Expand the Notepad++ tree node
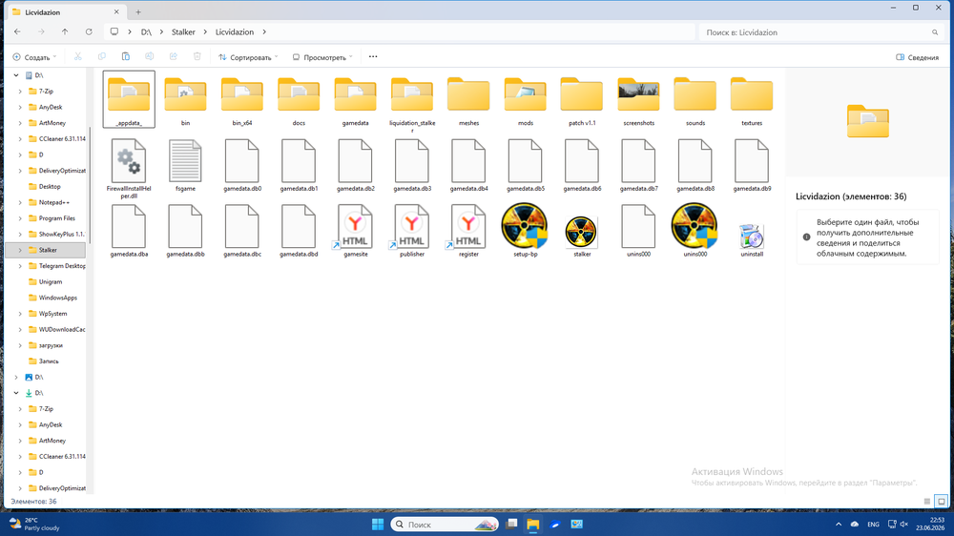954x536 pixels. click(20, 202)
